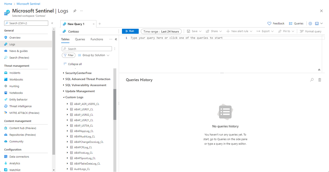Open the Pin to dropdown
The image size is (329, 172).
[x=286, y=31]
